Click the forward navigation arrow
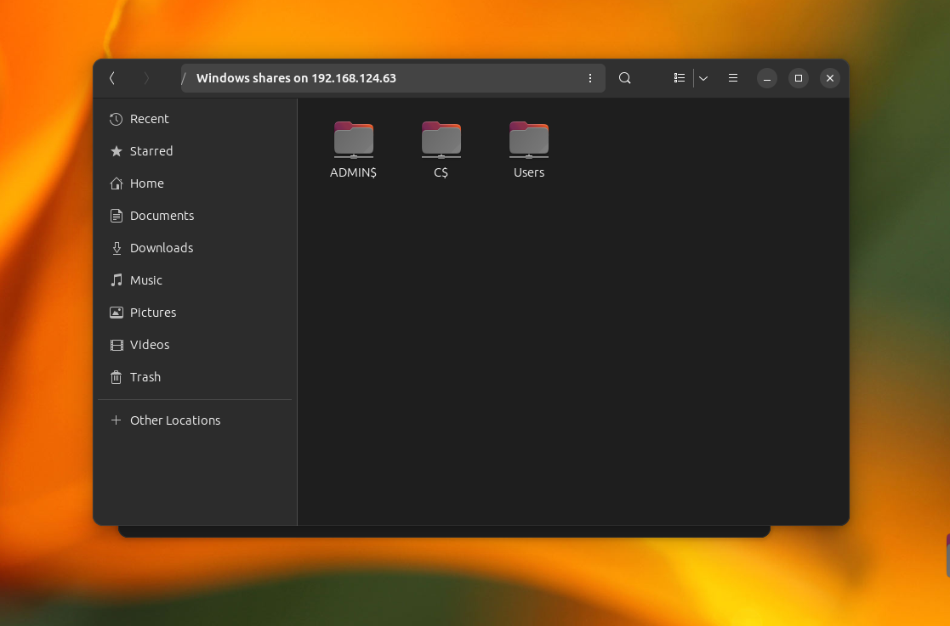 click(145, 78)
